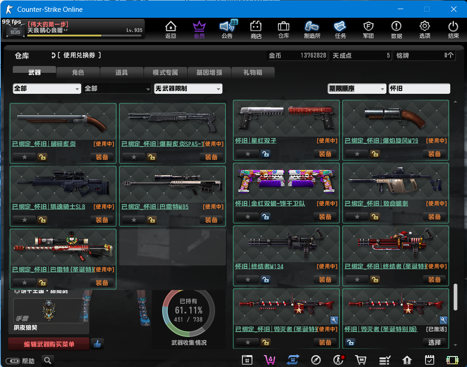Open the calendar check icon
Viewport: 467px width, 367px height.
point(430,360)
